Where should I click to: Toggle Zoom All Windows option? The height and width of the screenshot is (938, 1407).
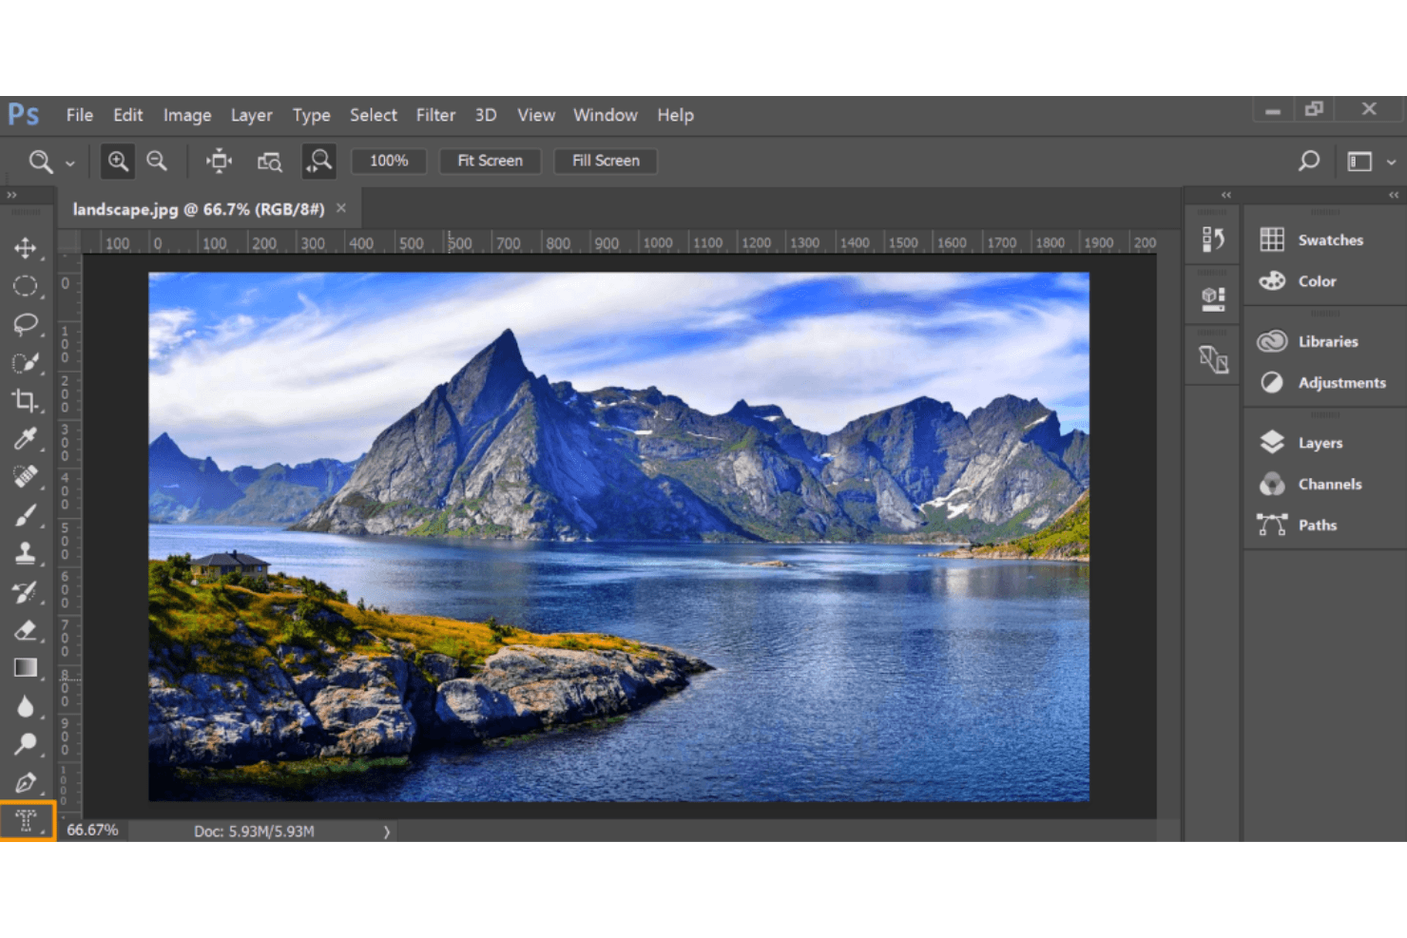click(x=270, y=162)
